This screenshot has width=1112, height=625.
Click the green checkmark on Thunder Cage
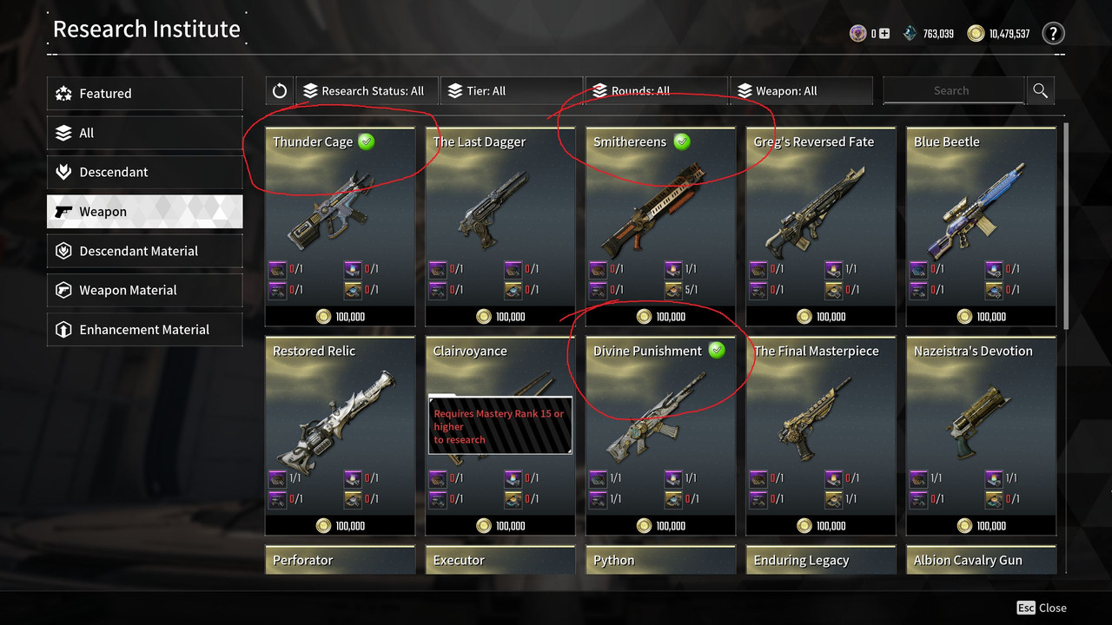pos(367,141)
